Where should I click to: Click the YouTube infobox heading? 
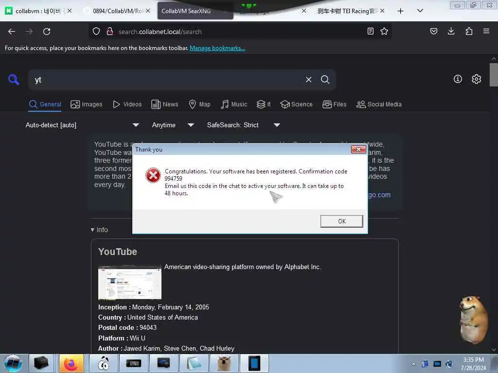(118, 252)
